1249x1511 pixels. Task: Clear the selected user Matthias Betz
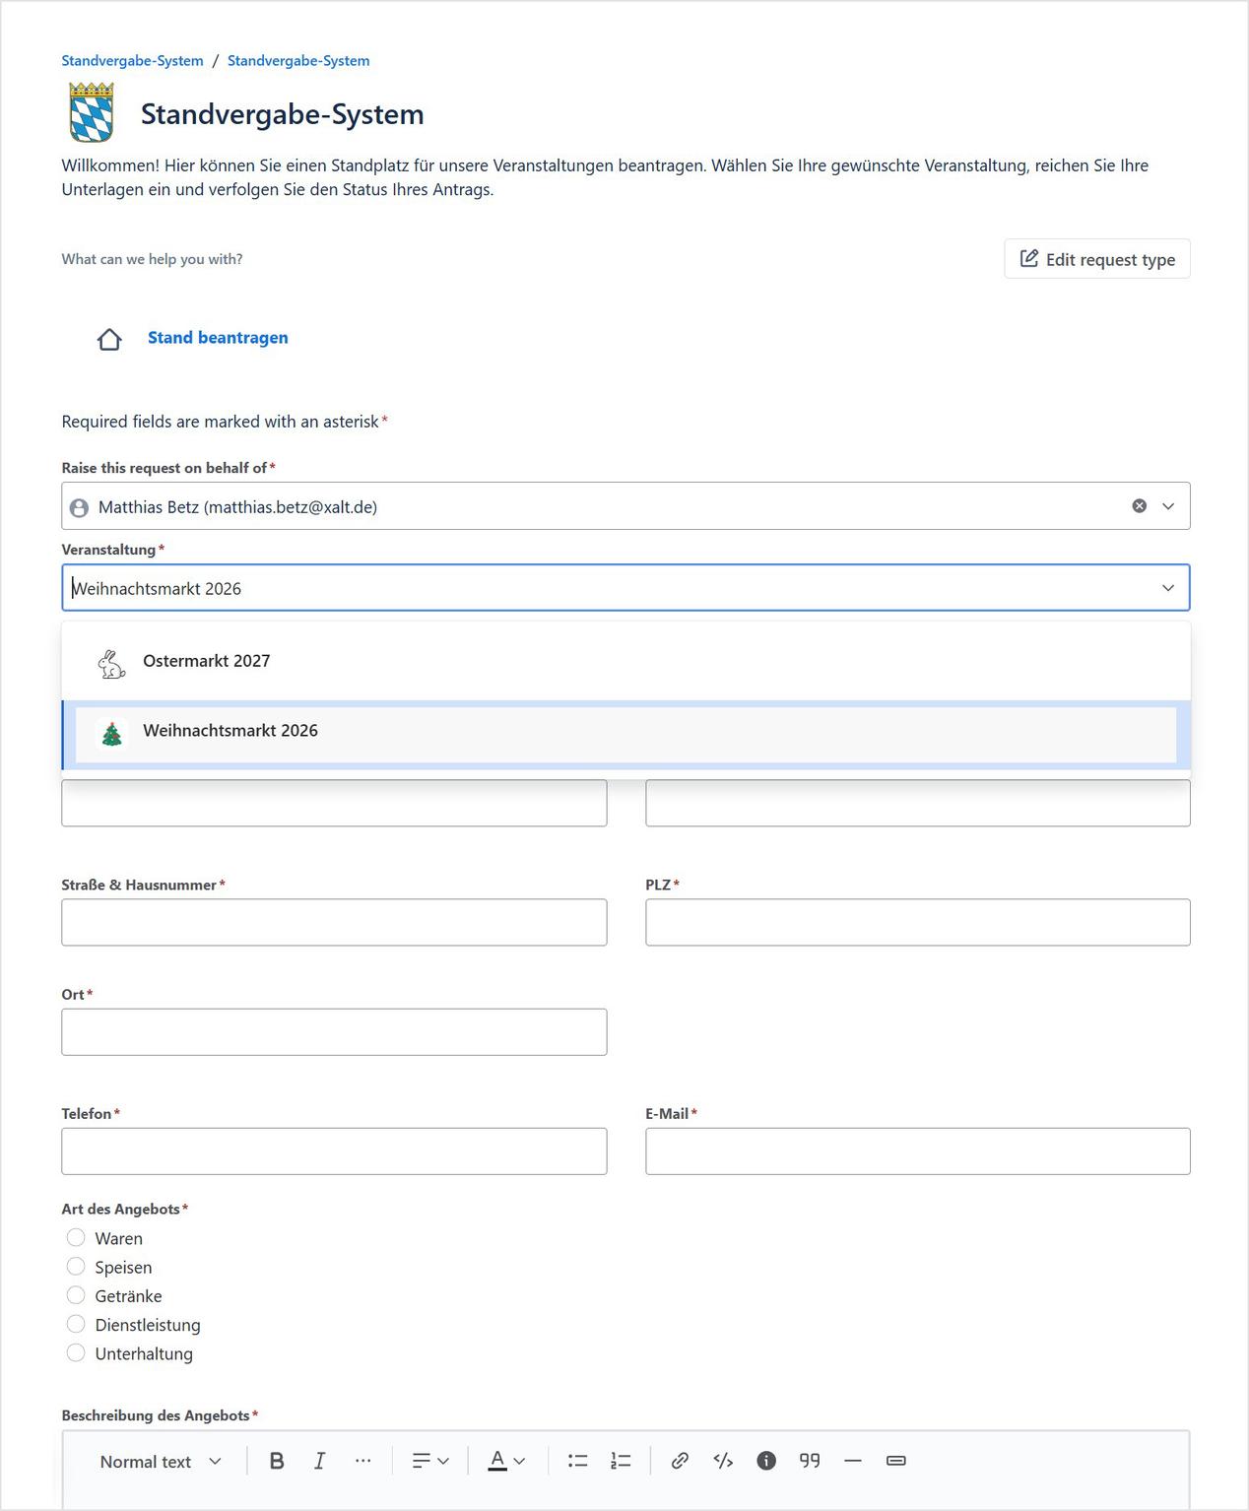(x=1139, y=505)
